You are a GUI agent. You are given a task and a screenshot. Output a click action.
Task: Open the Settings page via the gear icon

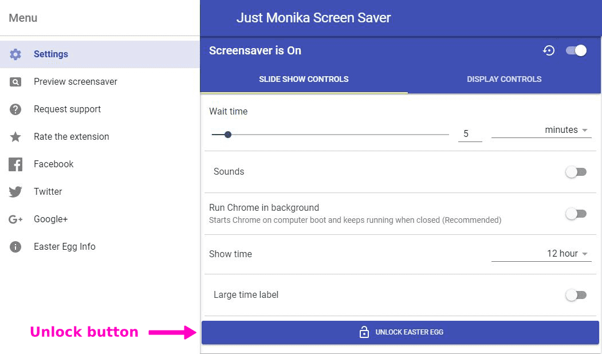(x=16, y=54)
